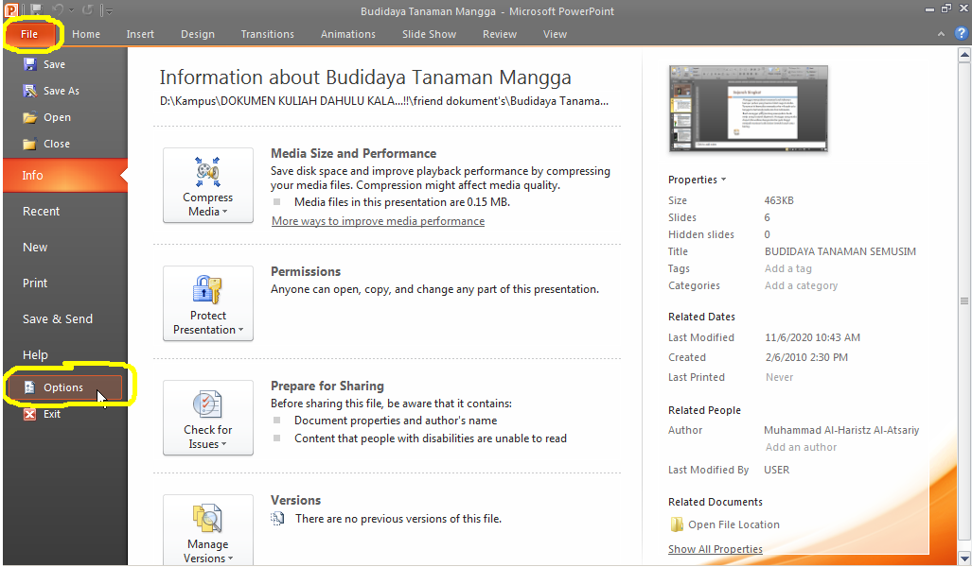Open the Check for Issues dropdown label
This screenshot has height=567, width=972.
click(207, 437)
